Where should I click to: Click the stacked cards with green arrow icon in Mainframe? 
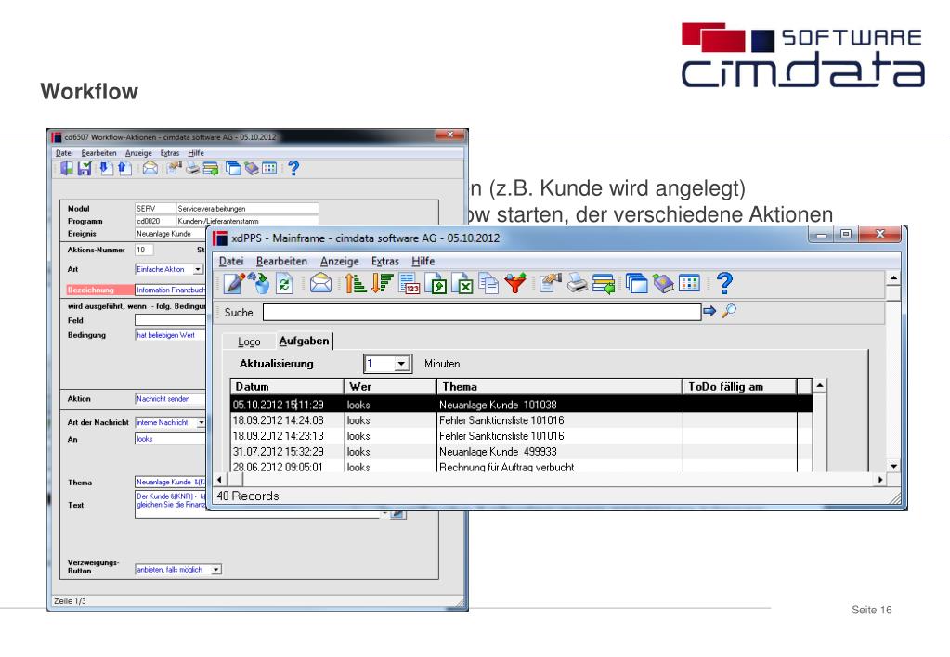[604, 283]
